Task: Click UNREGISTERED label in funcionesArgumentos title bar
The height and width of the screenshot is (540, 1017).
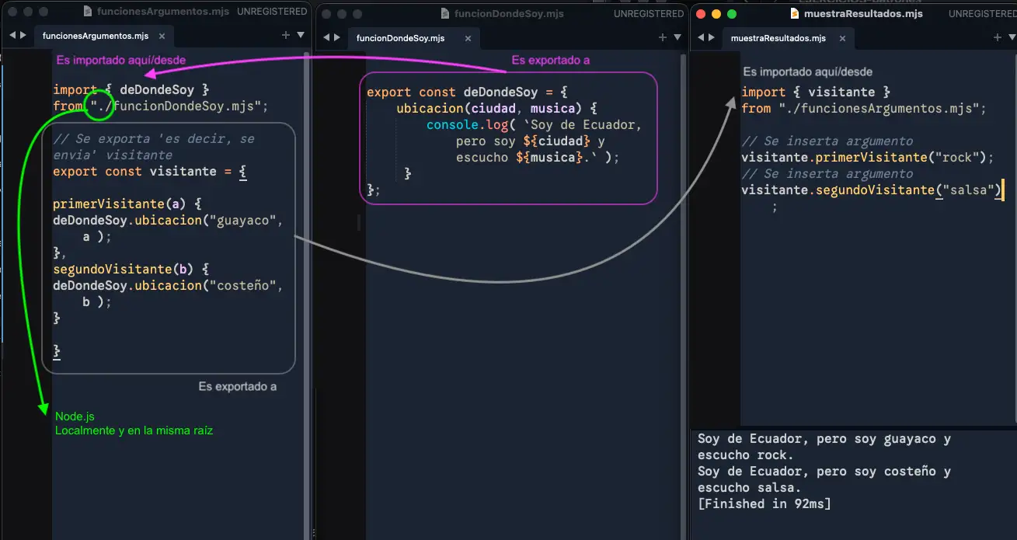Action: point(272,12)
